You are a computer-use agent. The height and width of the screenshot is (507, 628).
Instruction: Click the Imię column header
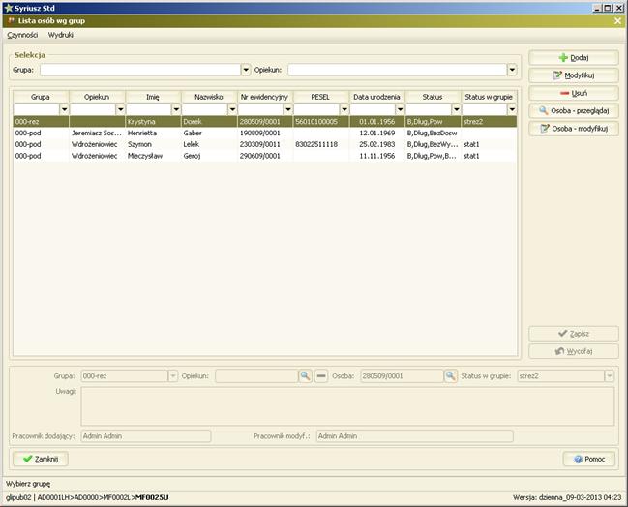153,97
